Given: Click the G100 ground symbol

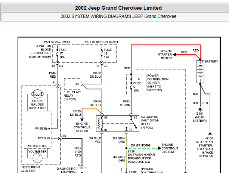Looking at the screenshot, I should (x=210, y=135).
